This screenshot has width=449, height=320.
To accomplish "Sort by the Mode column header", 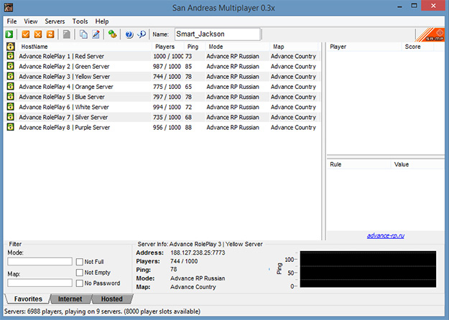I will [x=237, y=47].
